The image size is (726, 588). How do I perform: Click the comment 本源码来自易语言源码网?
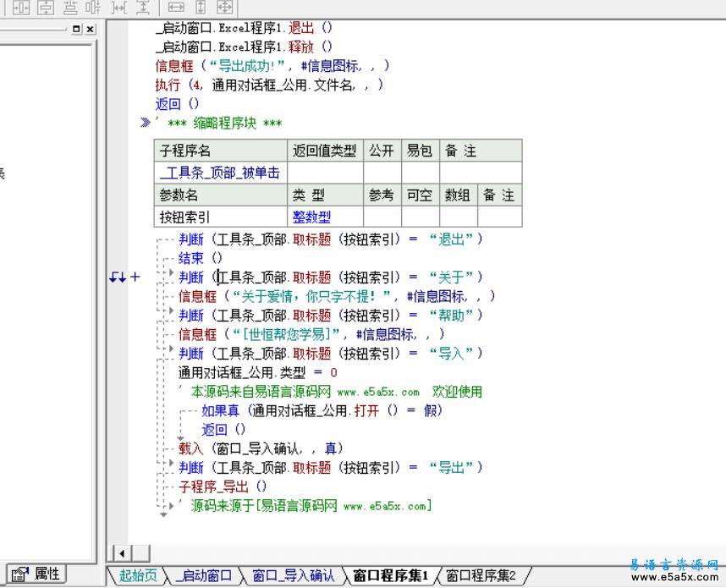tap(330, 392)
